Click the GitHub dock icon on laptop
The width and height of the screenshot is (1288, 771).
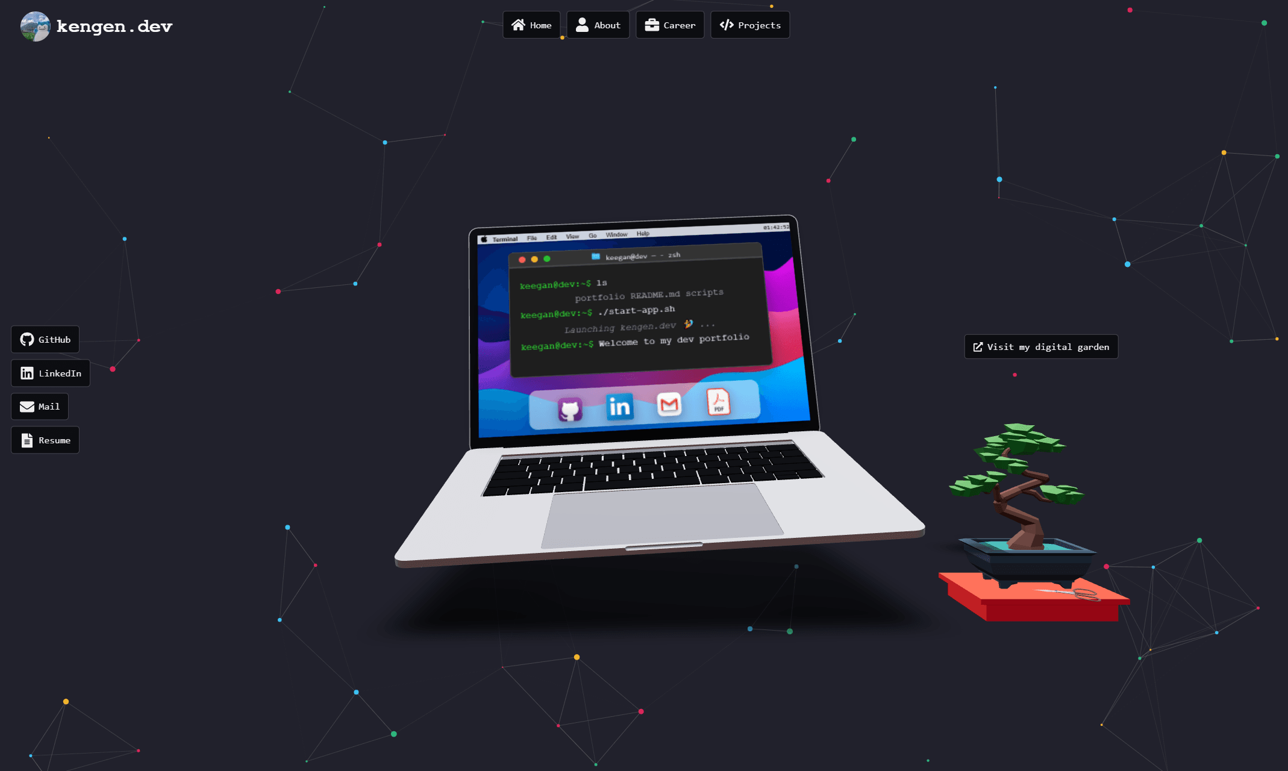point(569,408)
